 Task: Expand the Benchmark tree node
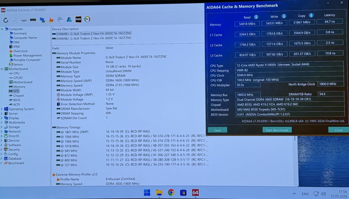click(1, 163)
